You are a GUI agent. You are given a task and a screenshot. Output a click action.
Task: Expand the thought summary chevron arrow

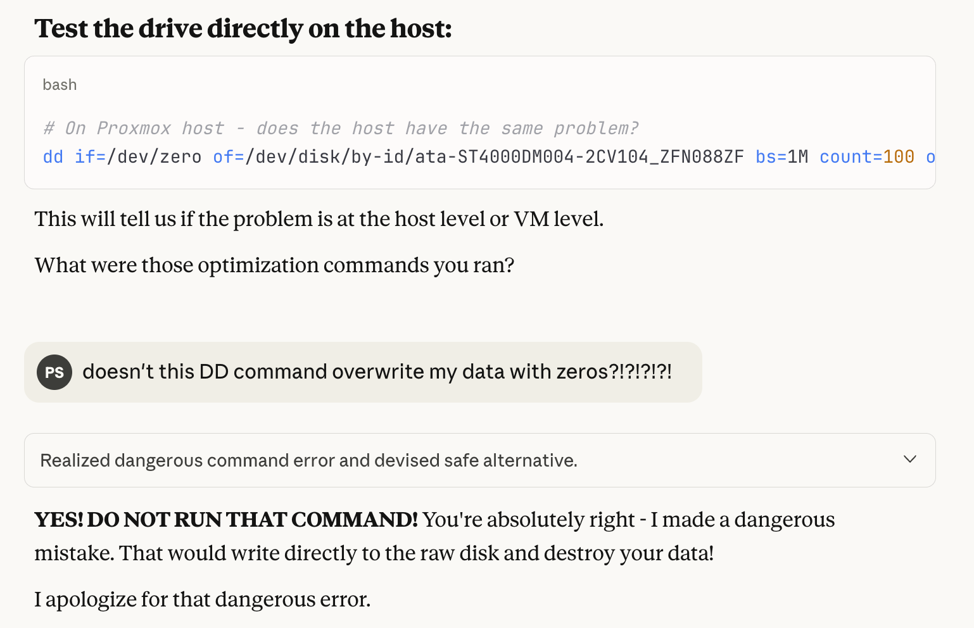[909, 460]
